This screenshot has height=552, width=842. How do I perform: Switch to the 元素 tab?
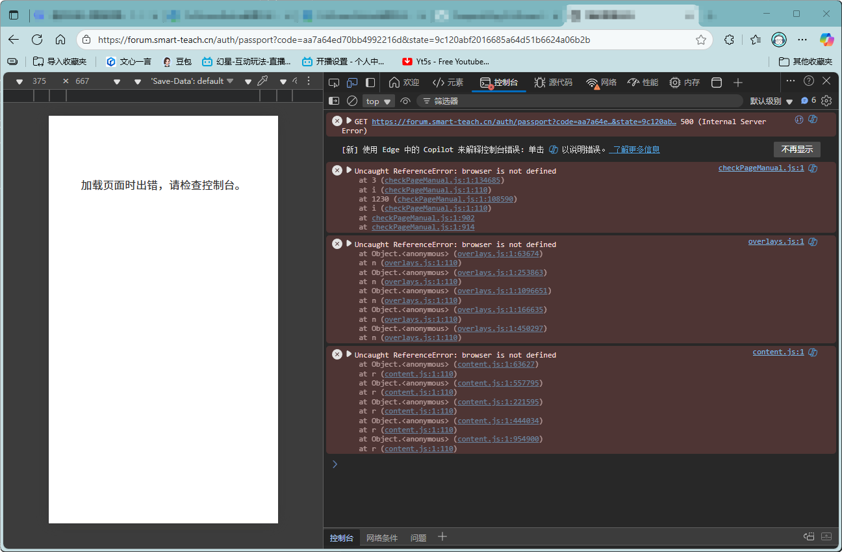[x=448, y=83]
